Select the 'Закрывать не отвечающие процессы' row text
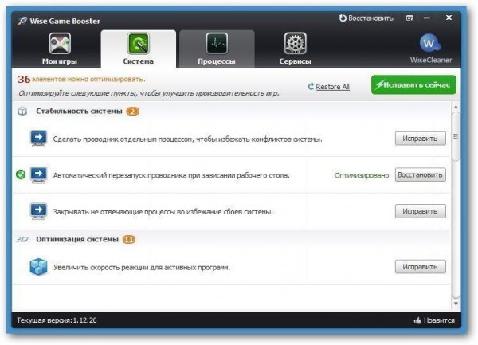 (163, 212)
